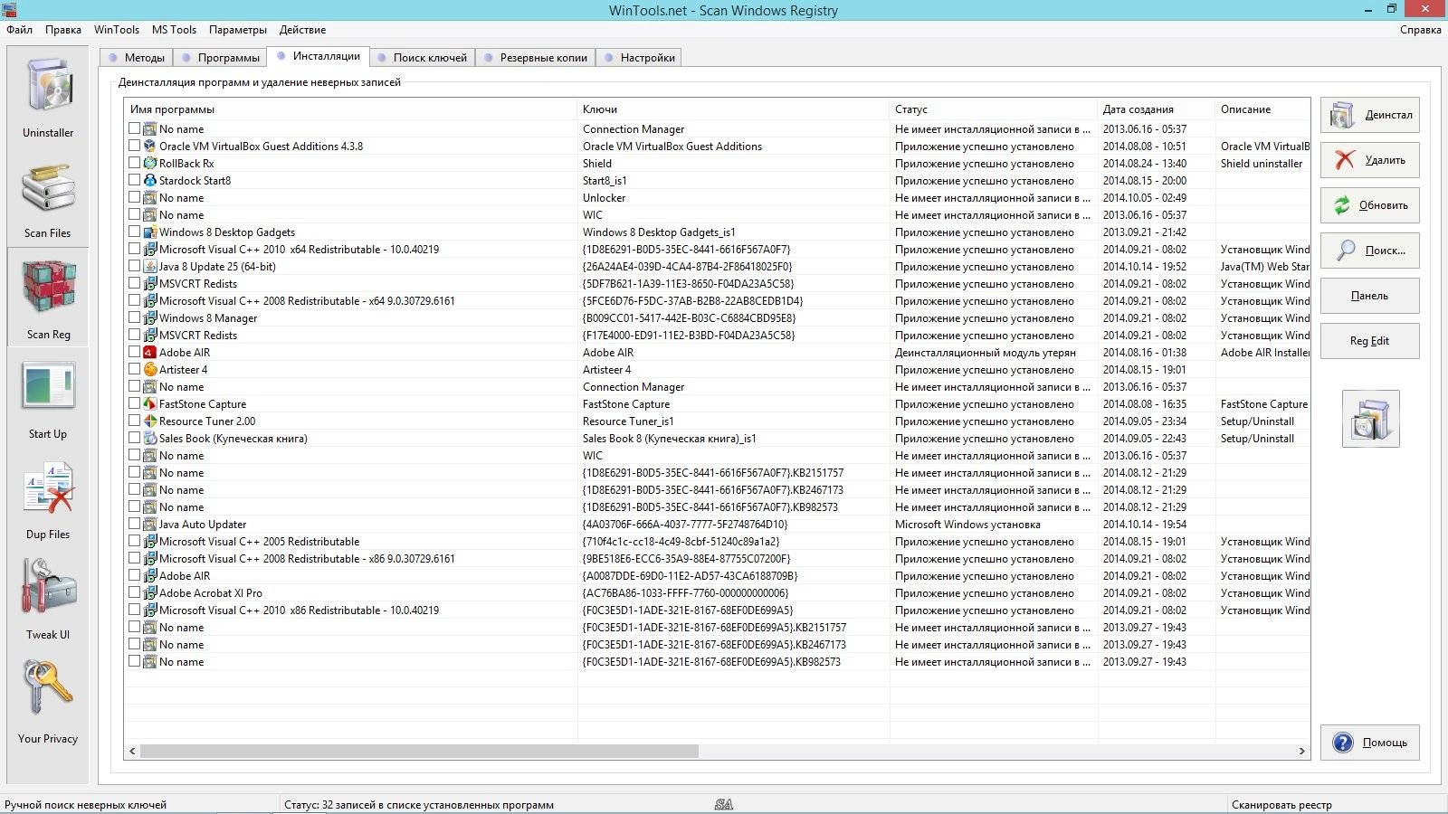The image size is (1448, 814).
Task: Click the WinTools app icon in title bar
Action: click(9, 10)
